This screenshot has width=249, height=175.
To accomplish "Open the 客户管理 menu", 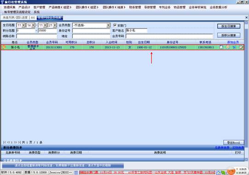I will coord(39,7).
